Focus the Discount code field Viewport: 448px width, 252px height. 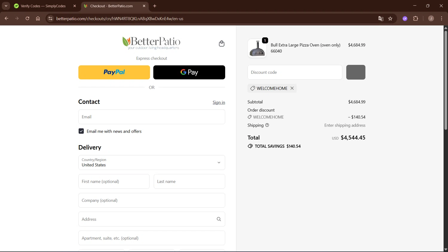pos(295,72)
